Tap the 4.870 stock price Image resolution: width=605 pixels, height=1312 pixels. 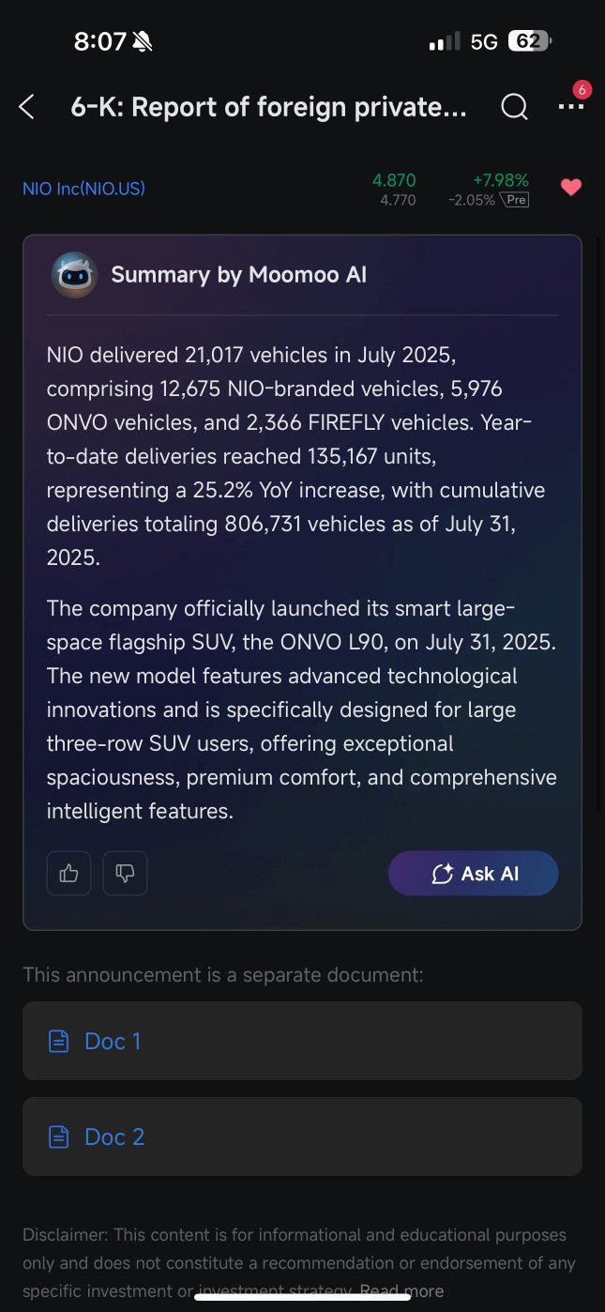pyautogui.click(x=394, y=180)
